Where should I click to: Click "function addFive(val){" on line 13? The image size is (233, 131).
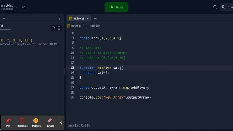click(x=101, y=68)
